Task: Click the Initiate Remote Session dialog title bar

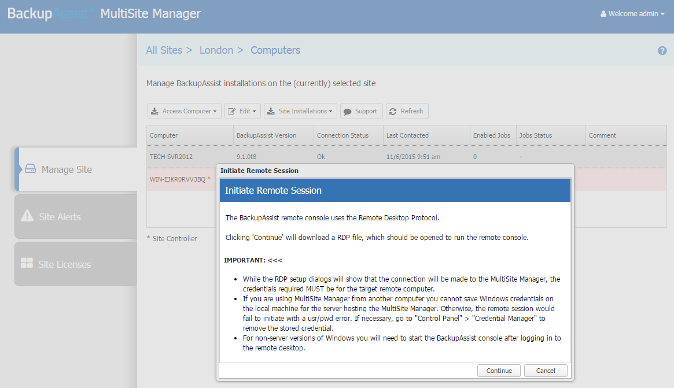Action: pos(395,171)
